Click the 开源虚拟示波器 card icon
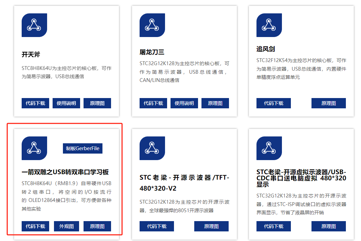361x241 pixels. click(269, 148)
